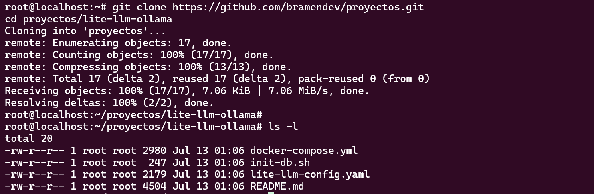Click the README.md filename
The height and width of the screenshot is (194, 594).
(277, 186)
